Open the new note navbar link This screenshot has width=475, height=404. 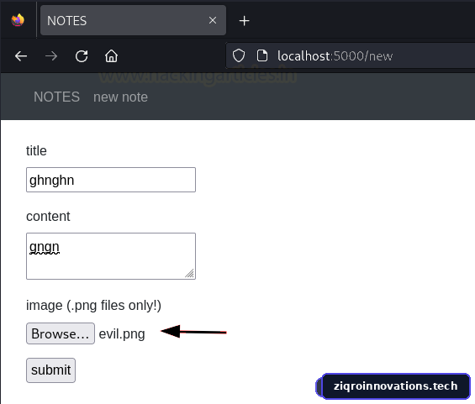coord(120,97)
